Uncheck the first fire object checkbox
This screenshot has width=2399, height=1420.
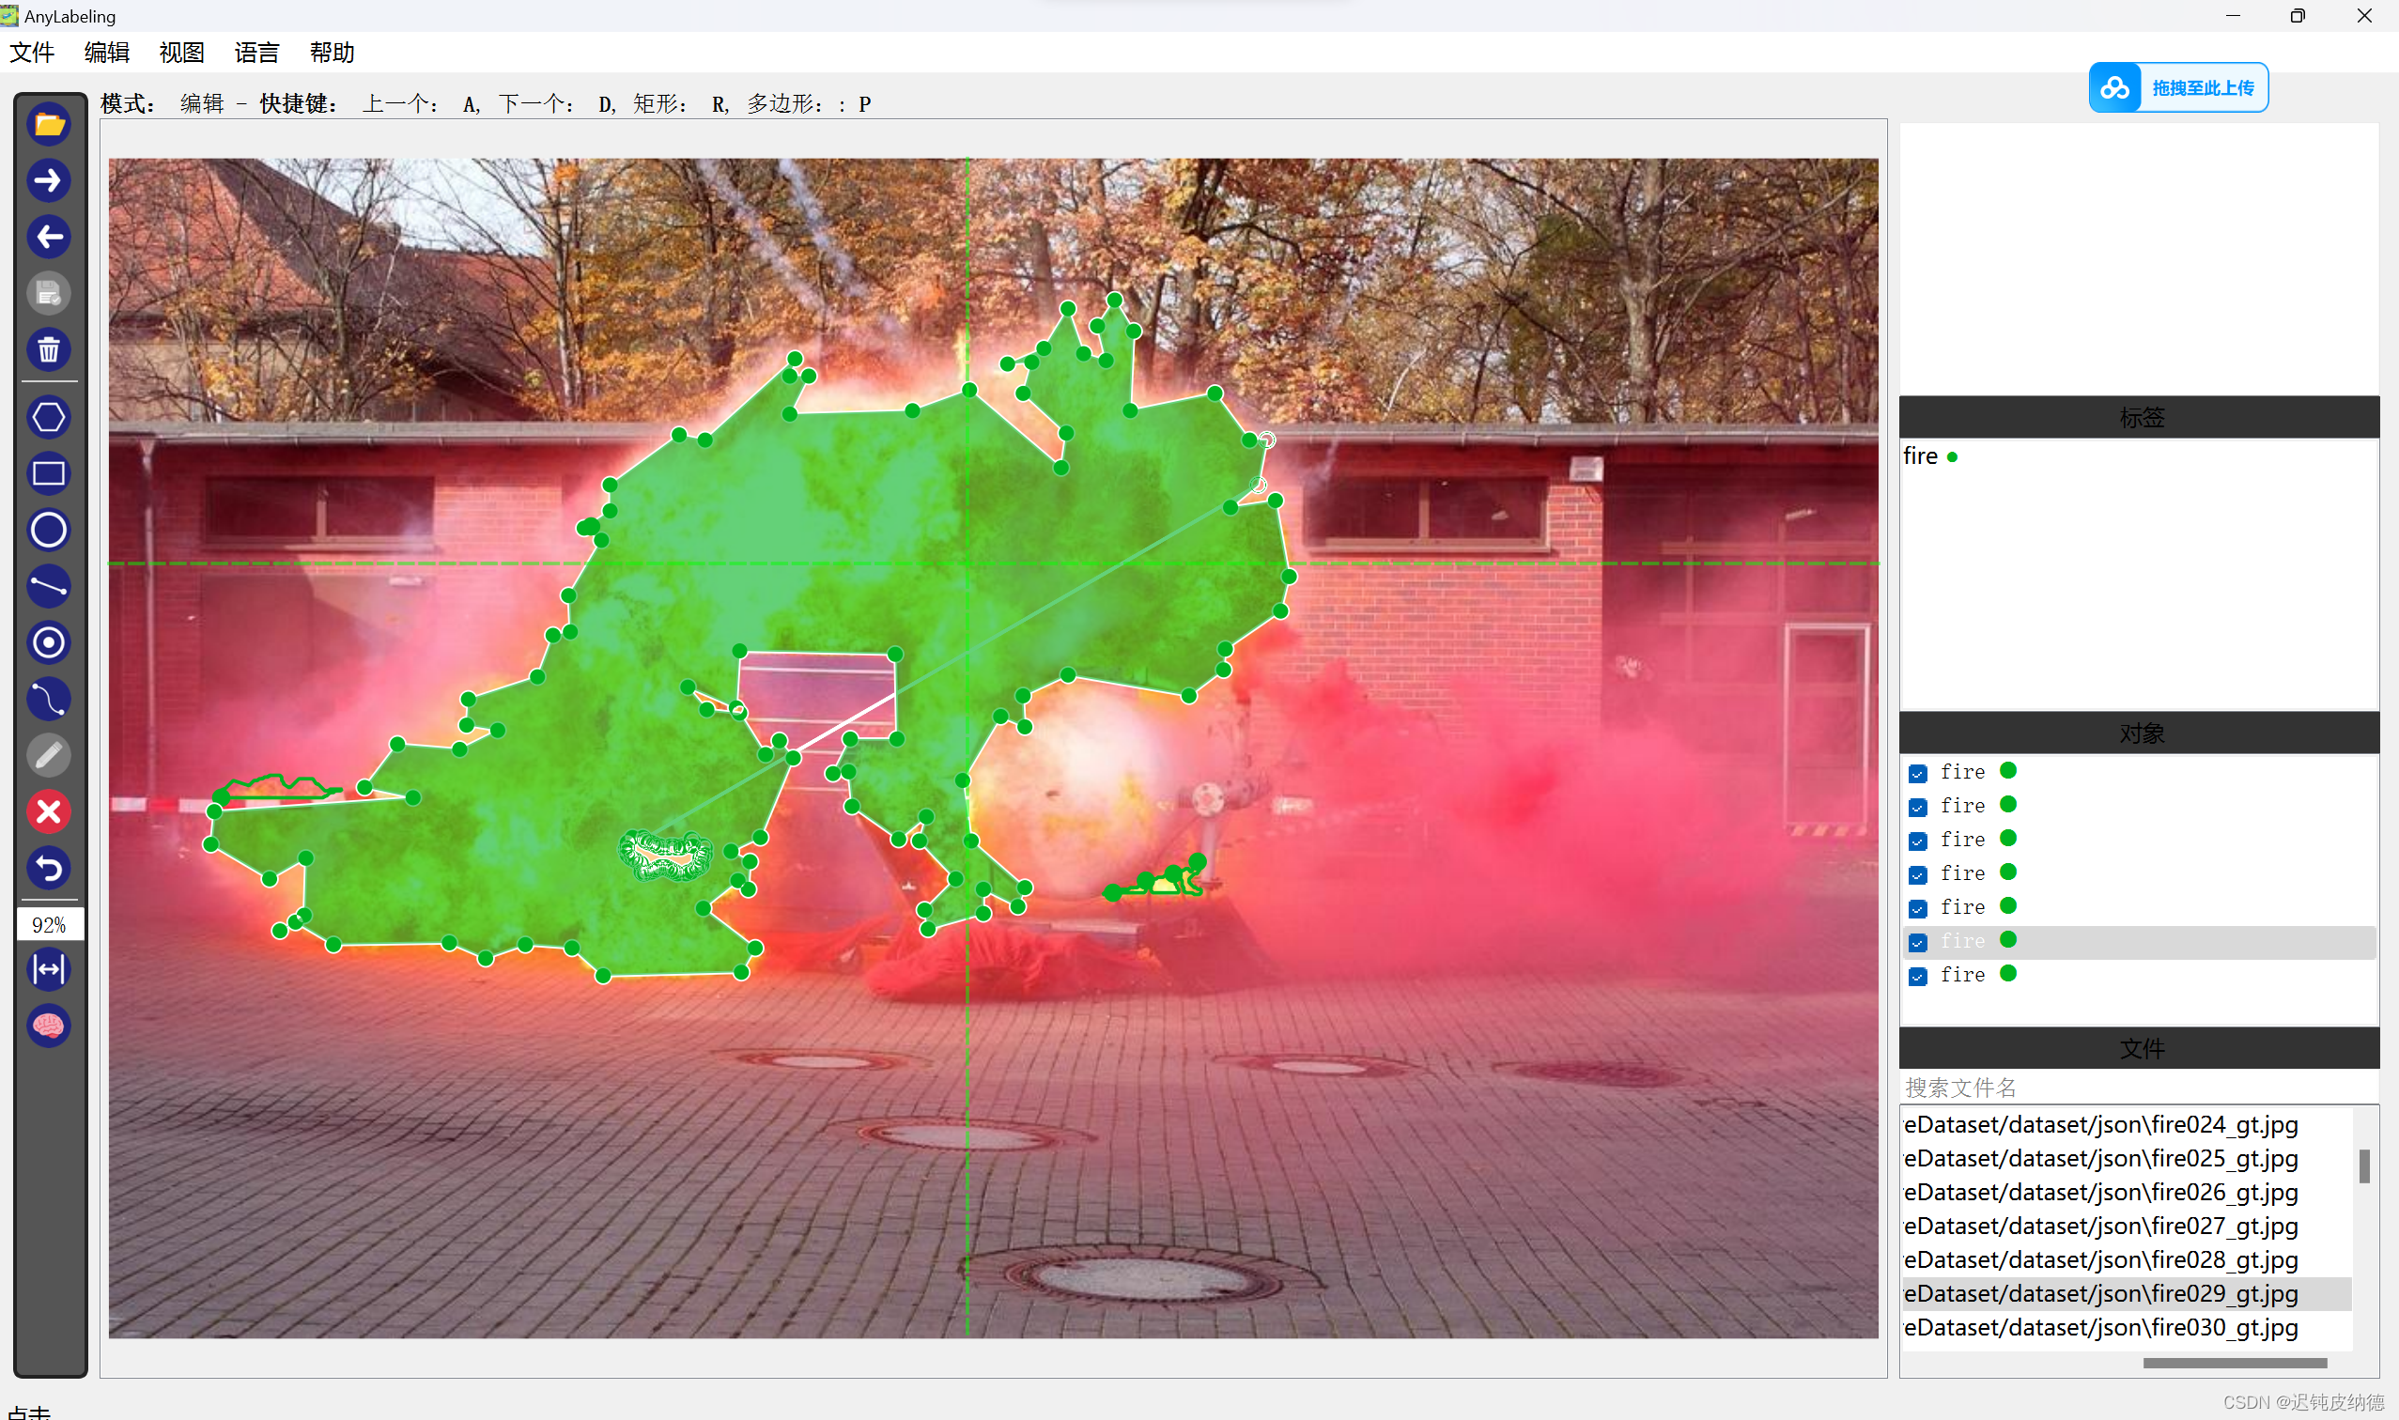1918,774
